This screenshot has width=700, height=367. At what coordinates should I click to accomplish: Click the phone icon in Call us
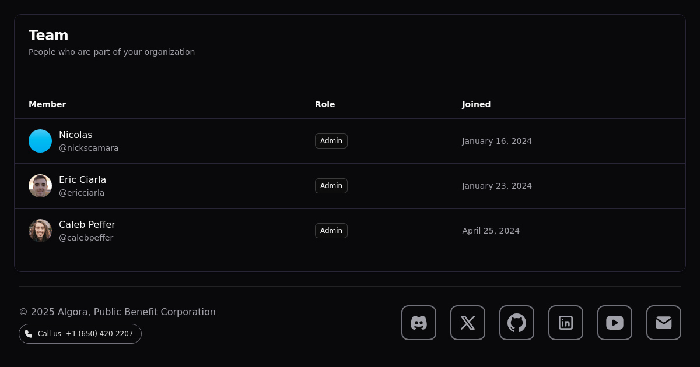click(x=29, y=334)
